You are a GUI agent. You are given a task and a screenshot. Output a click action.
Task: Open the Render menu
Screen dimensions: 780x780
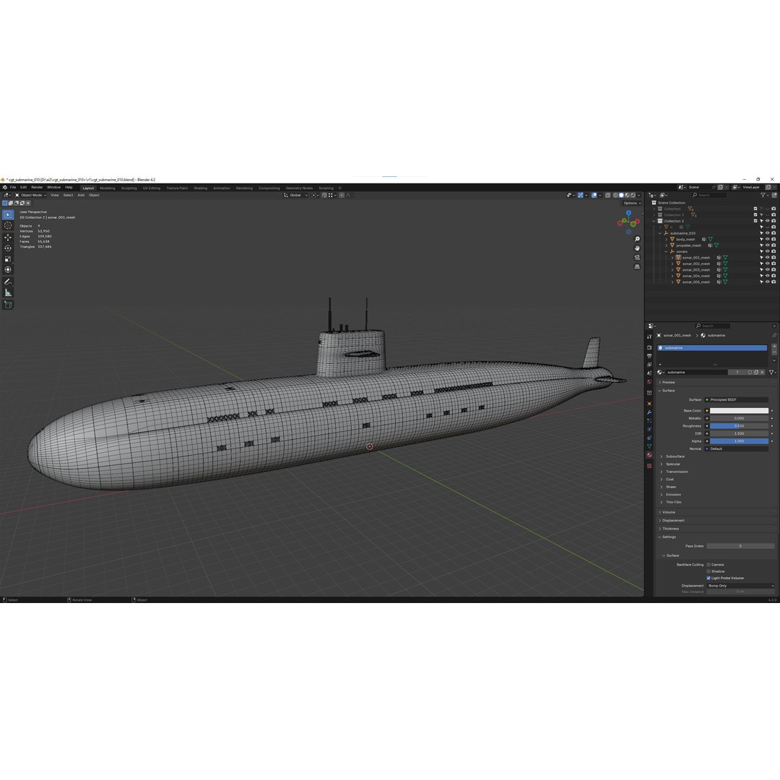[37, 188]
